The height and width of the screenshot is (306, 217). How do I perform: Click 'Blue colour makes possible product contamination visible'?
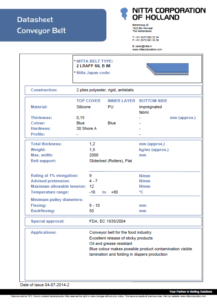140,249
